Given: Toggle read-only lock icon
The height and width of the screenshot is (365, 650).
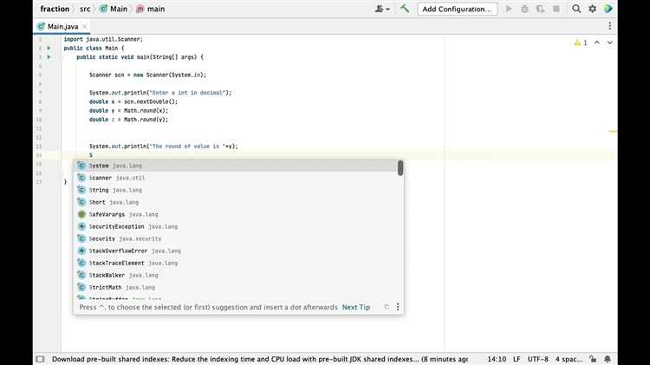Looking at the screenshot, I should coord(593,359).
